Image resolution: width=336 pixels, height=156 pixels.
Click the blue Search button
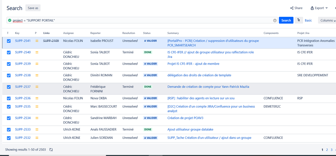[286, 21]
